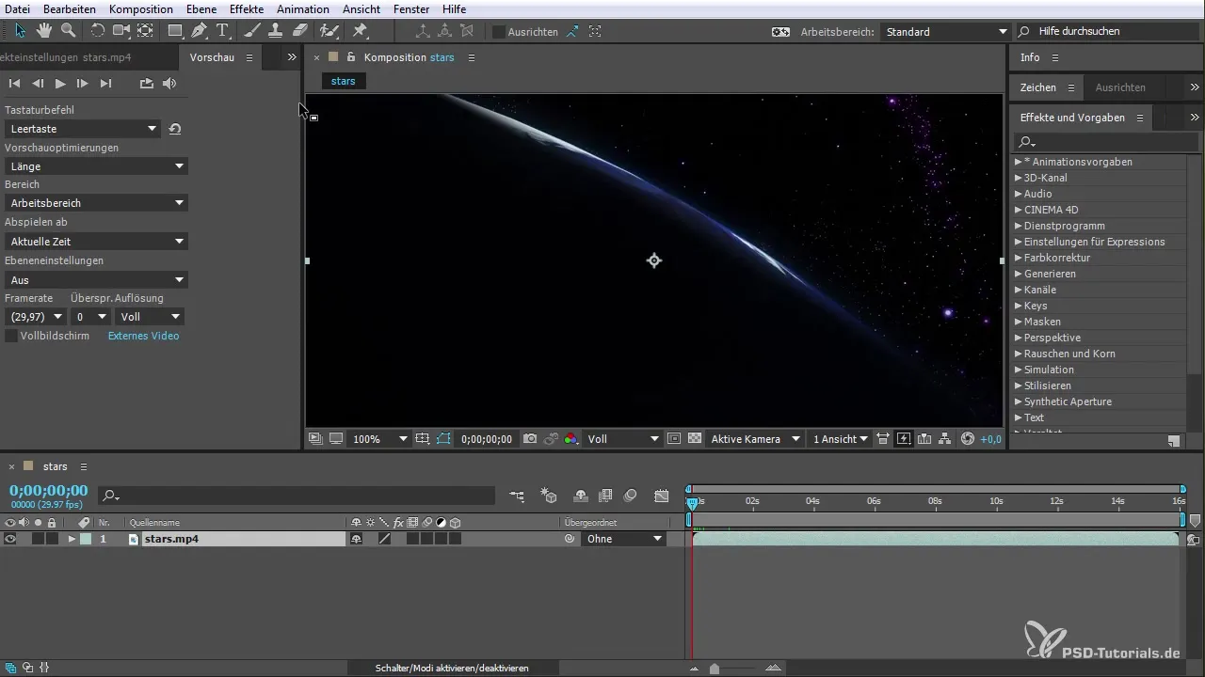1205x677 pixels.
Task: Play the preview
Action: click(x=60, y=84)
